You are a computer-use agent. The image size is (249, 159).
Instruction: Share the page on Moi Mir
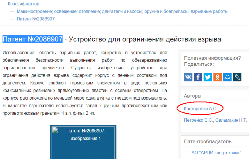pyautogui.click(x=227, y=77)
